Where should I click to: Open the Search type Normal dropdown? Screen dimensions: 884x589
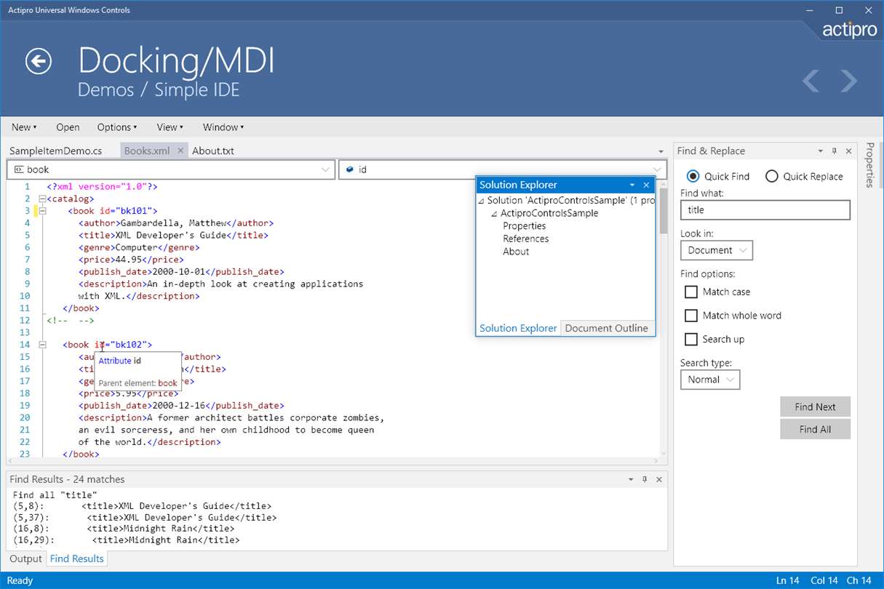[x=710, y=380]
